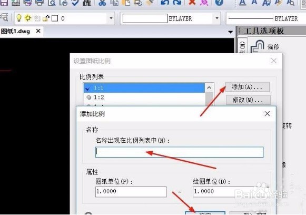Expand the BYLAYER color dropdown arrow

[x=217, y=18]
